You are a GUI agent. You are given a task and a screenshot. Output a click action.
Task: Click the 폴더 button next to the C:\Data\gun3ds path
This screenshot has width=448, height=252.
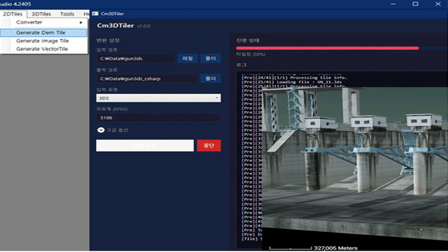(x=211, y=58)
